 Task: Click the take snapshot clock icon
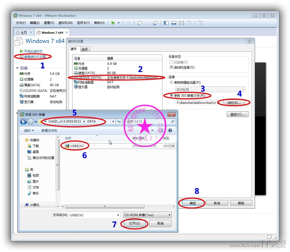pos(139,23)
